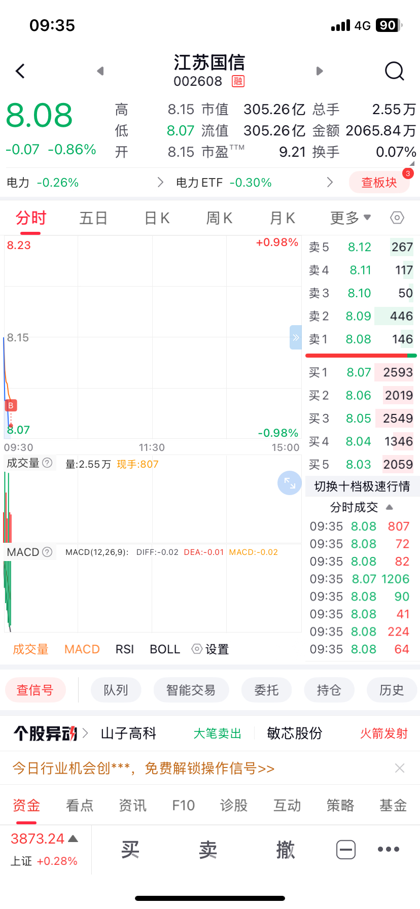Image resolution: width=420 pixels, height=909 pixels.
Task: Open the search magnifier icon
Action: coord(395,72)
